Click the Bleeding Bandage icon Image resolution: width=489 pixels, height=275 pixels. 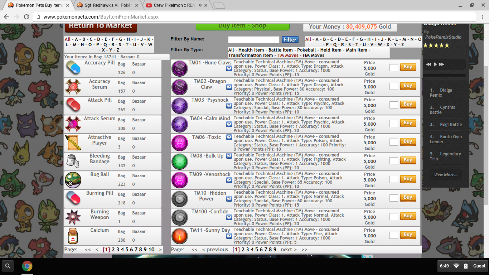73,161
